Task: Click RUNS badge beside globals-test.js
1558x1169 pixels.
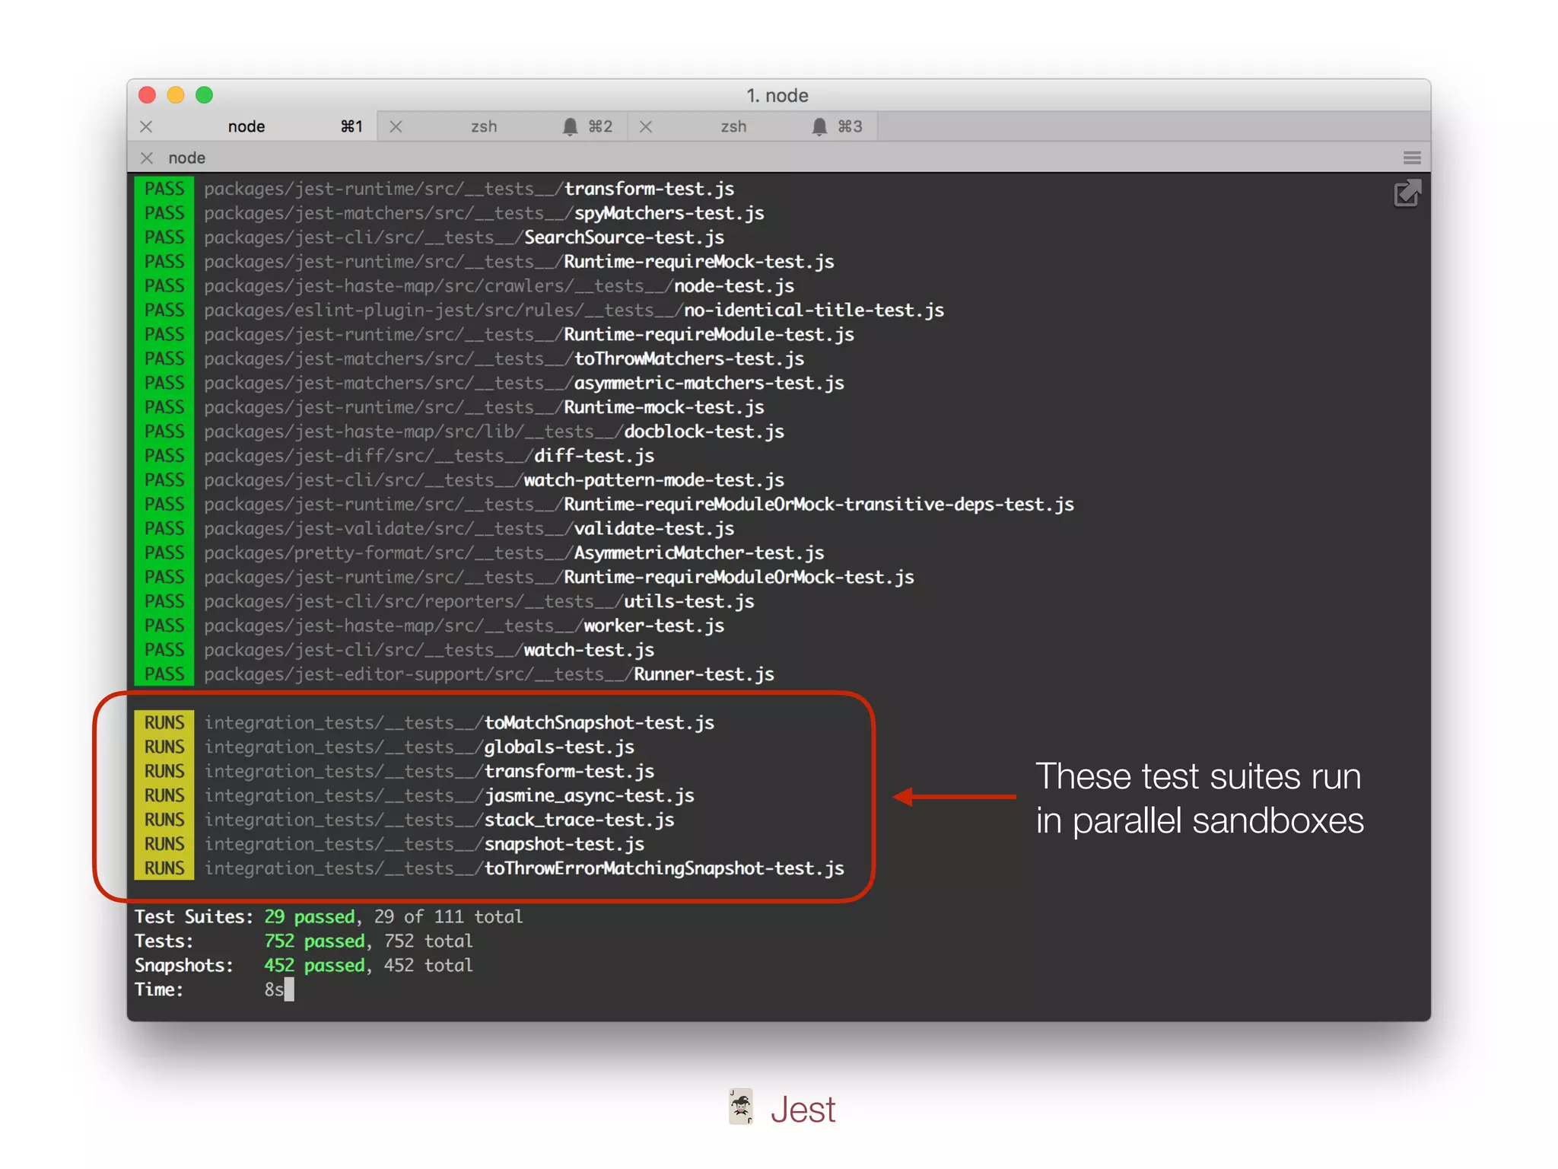Action: point(164,747)
